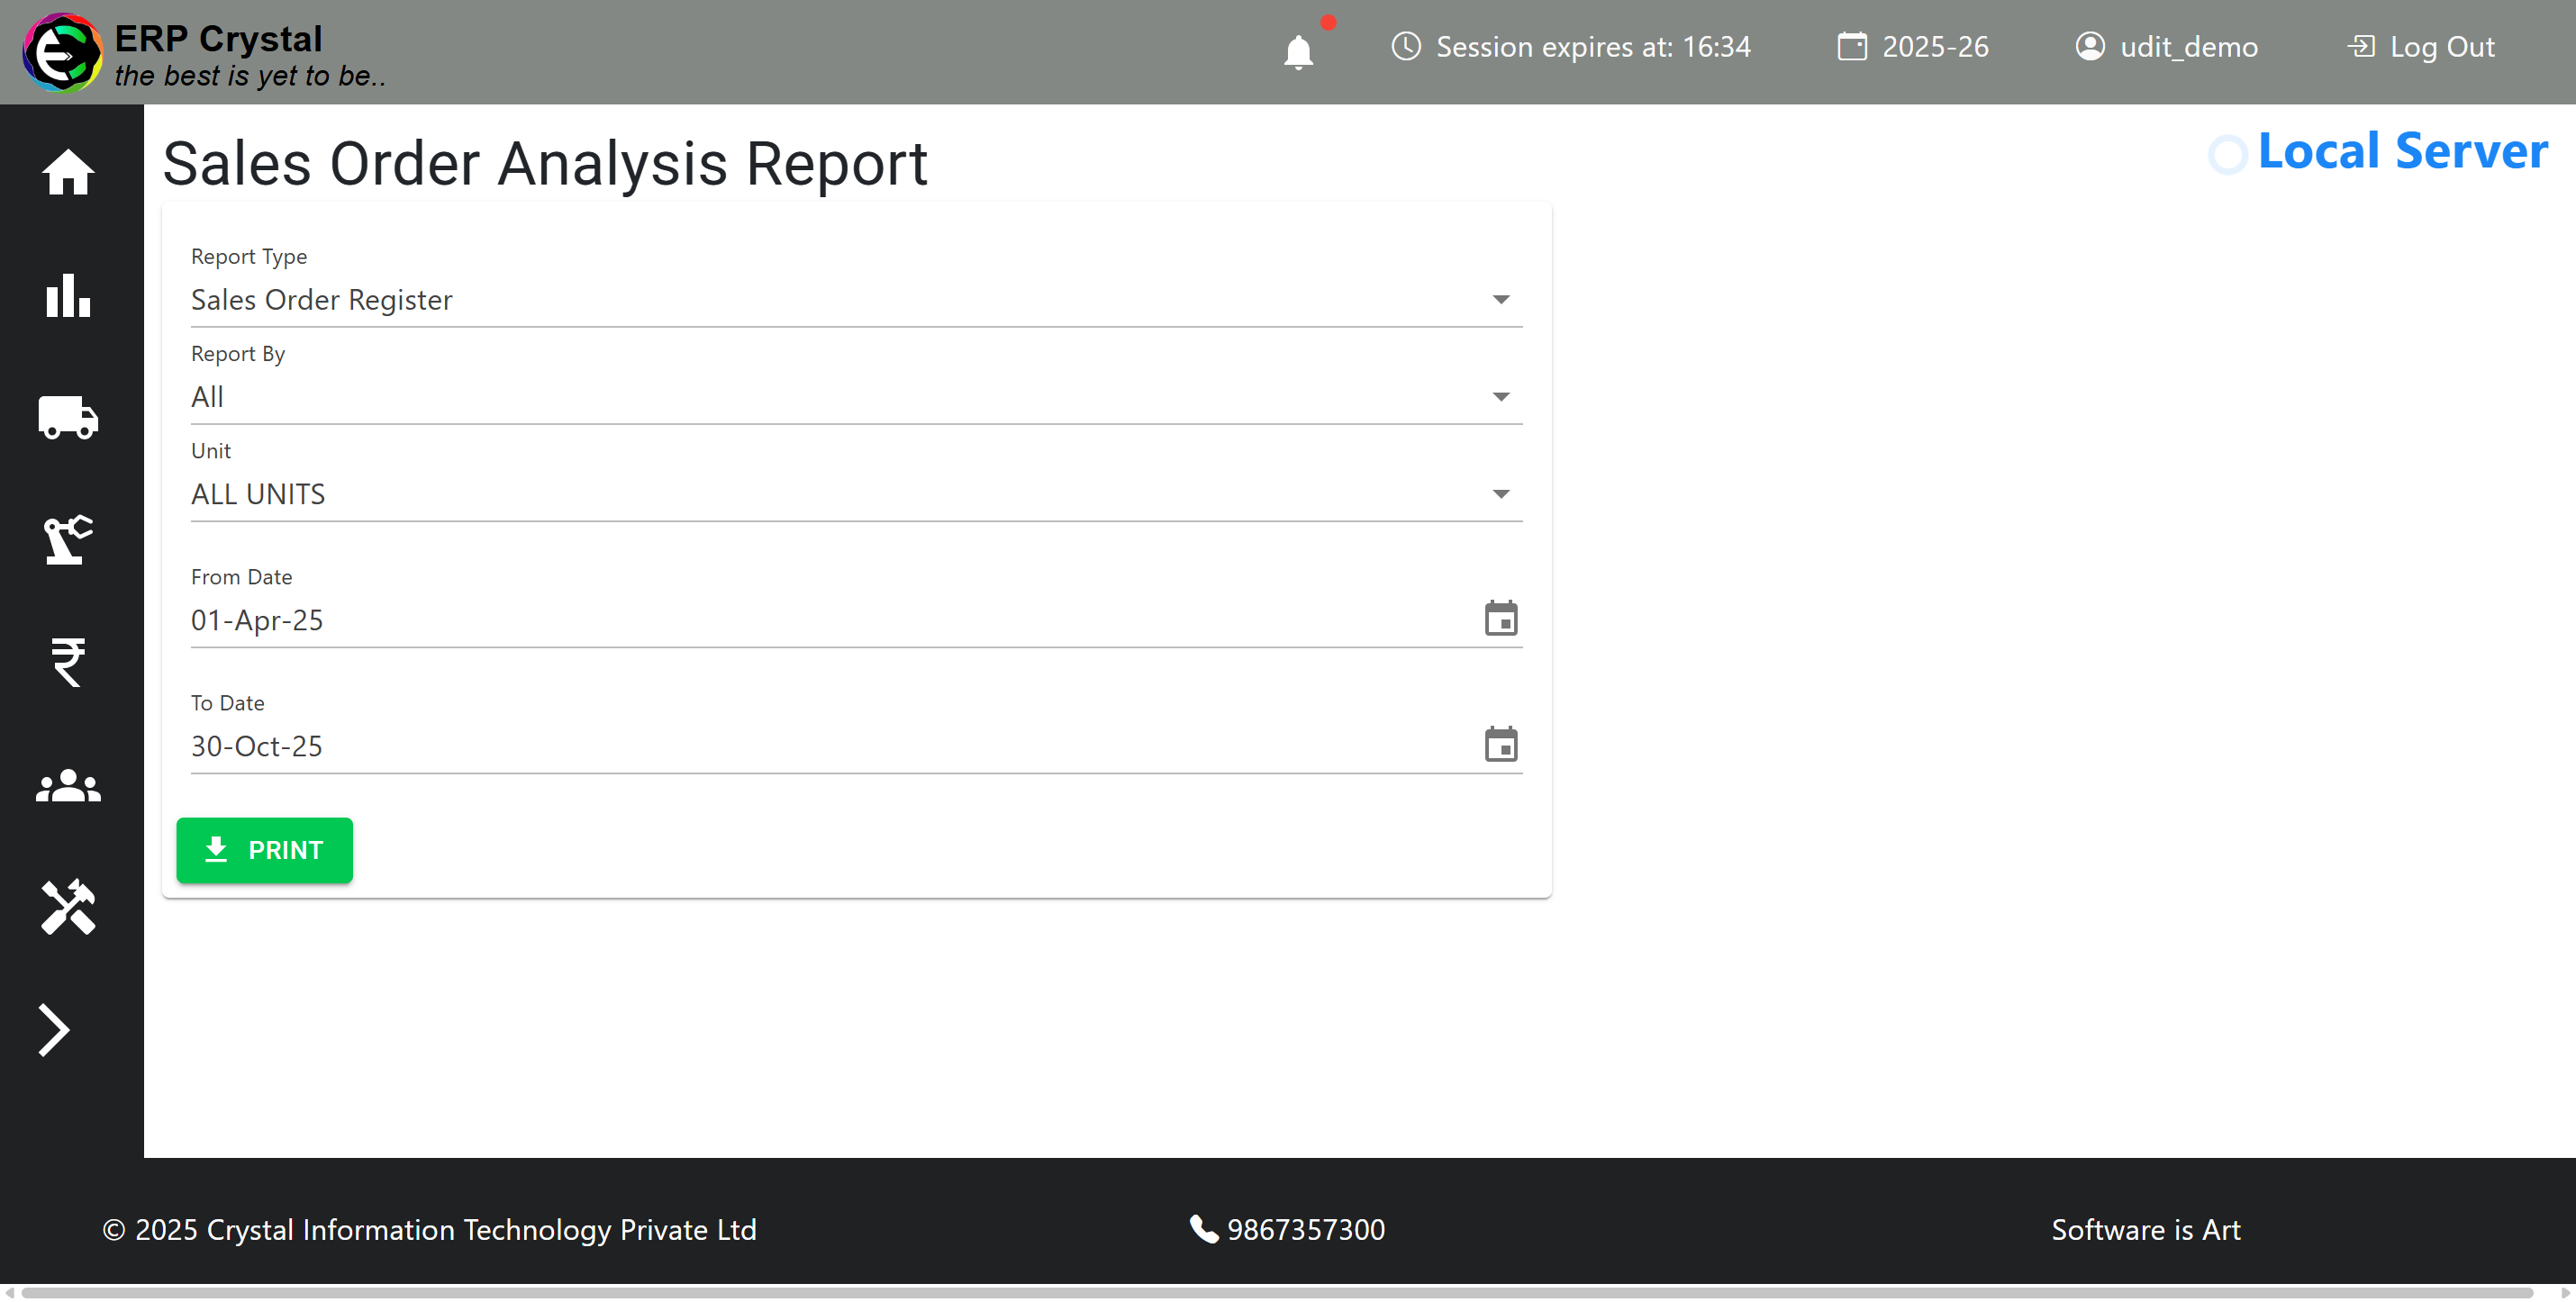
Task: Open the rupee finance sidebar icon
Action: (68, 662)
